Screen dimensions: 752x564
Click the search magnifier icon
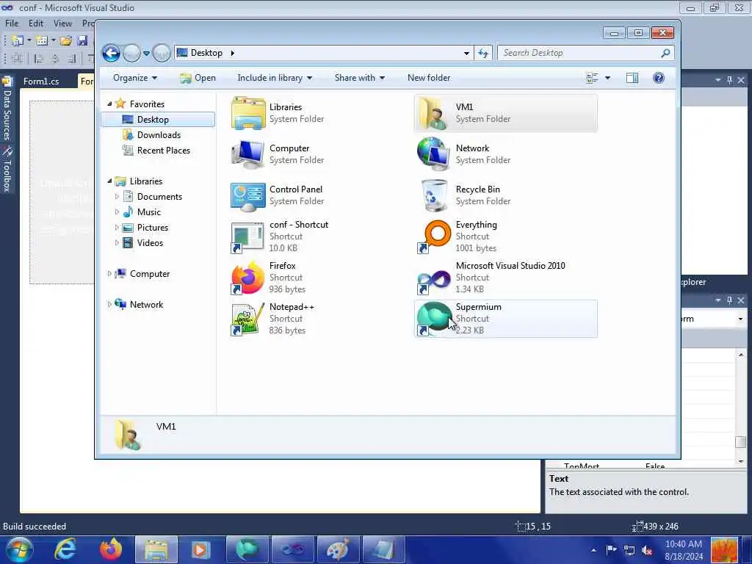[665, 53]
